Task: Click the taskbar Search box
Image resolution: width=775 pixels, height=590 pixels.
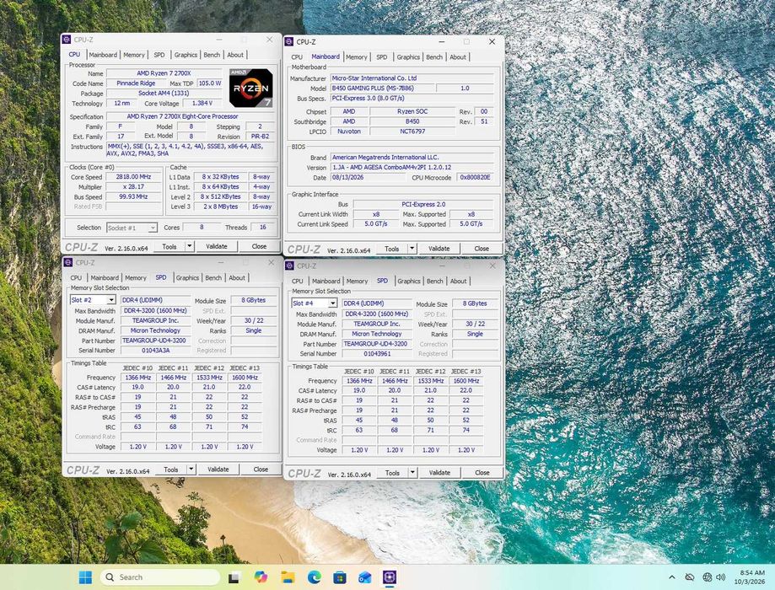Action: coord(160,577)
